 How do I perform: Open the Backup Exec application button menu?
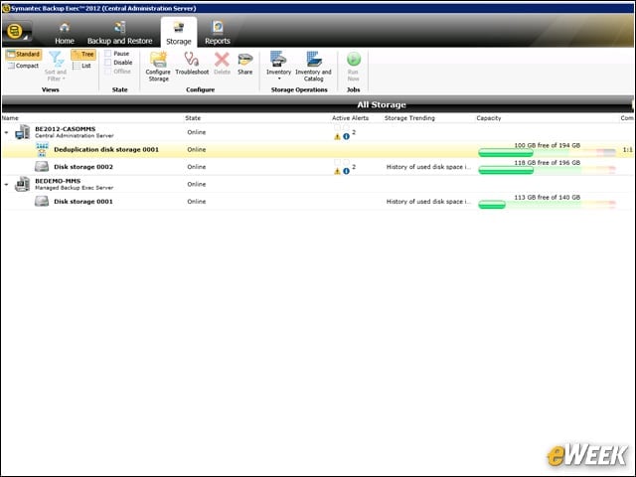point(17,33)
